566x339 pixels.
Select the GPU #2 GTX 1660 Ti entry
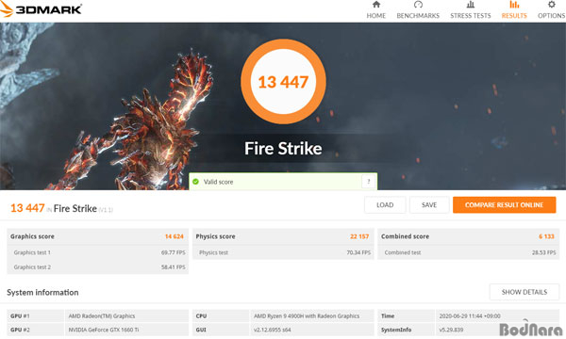click(97, 330)
